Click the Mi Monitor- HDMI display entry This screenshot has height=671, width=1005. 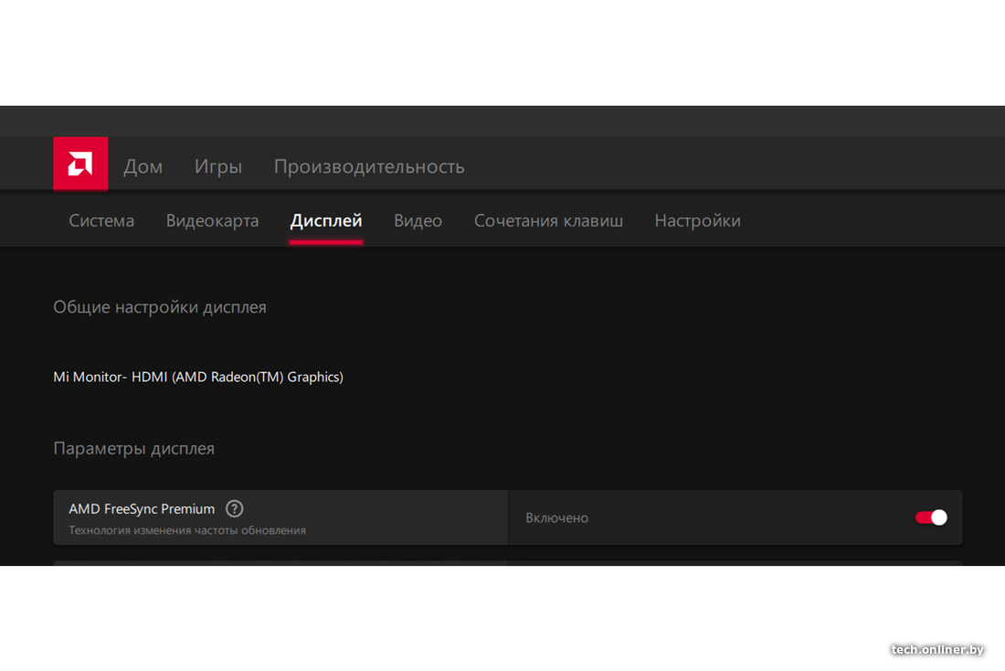coord(198,378)
